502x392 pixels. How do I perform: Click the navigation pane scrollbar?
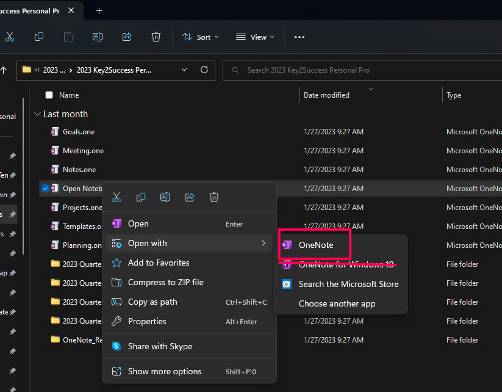point(23,176)
